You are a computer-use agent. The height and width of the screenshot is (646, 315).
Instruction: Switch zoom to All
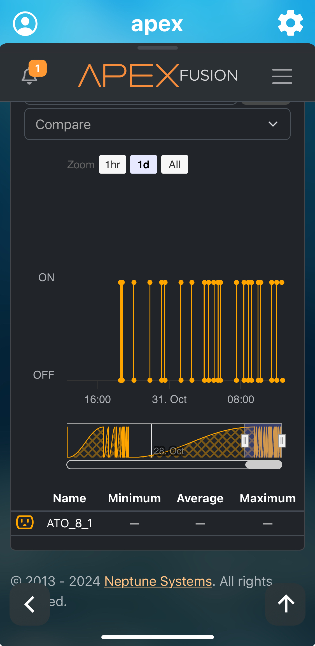coord(174,165)
